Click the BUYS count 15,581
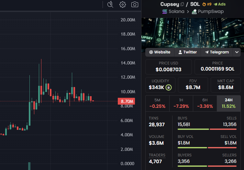Screen dimensions: 244x170 pyautogui.click(x=184, y=124)
